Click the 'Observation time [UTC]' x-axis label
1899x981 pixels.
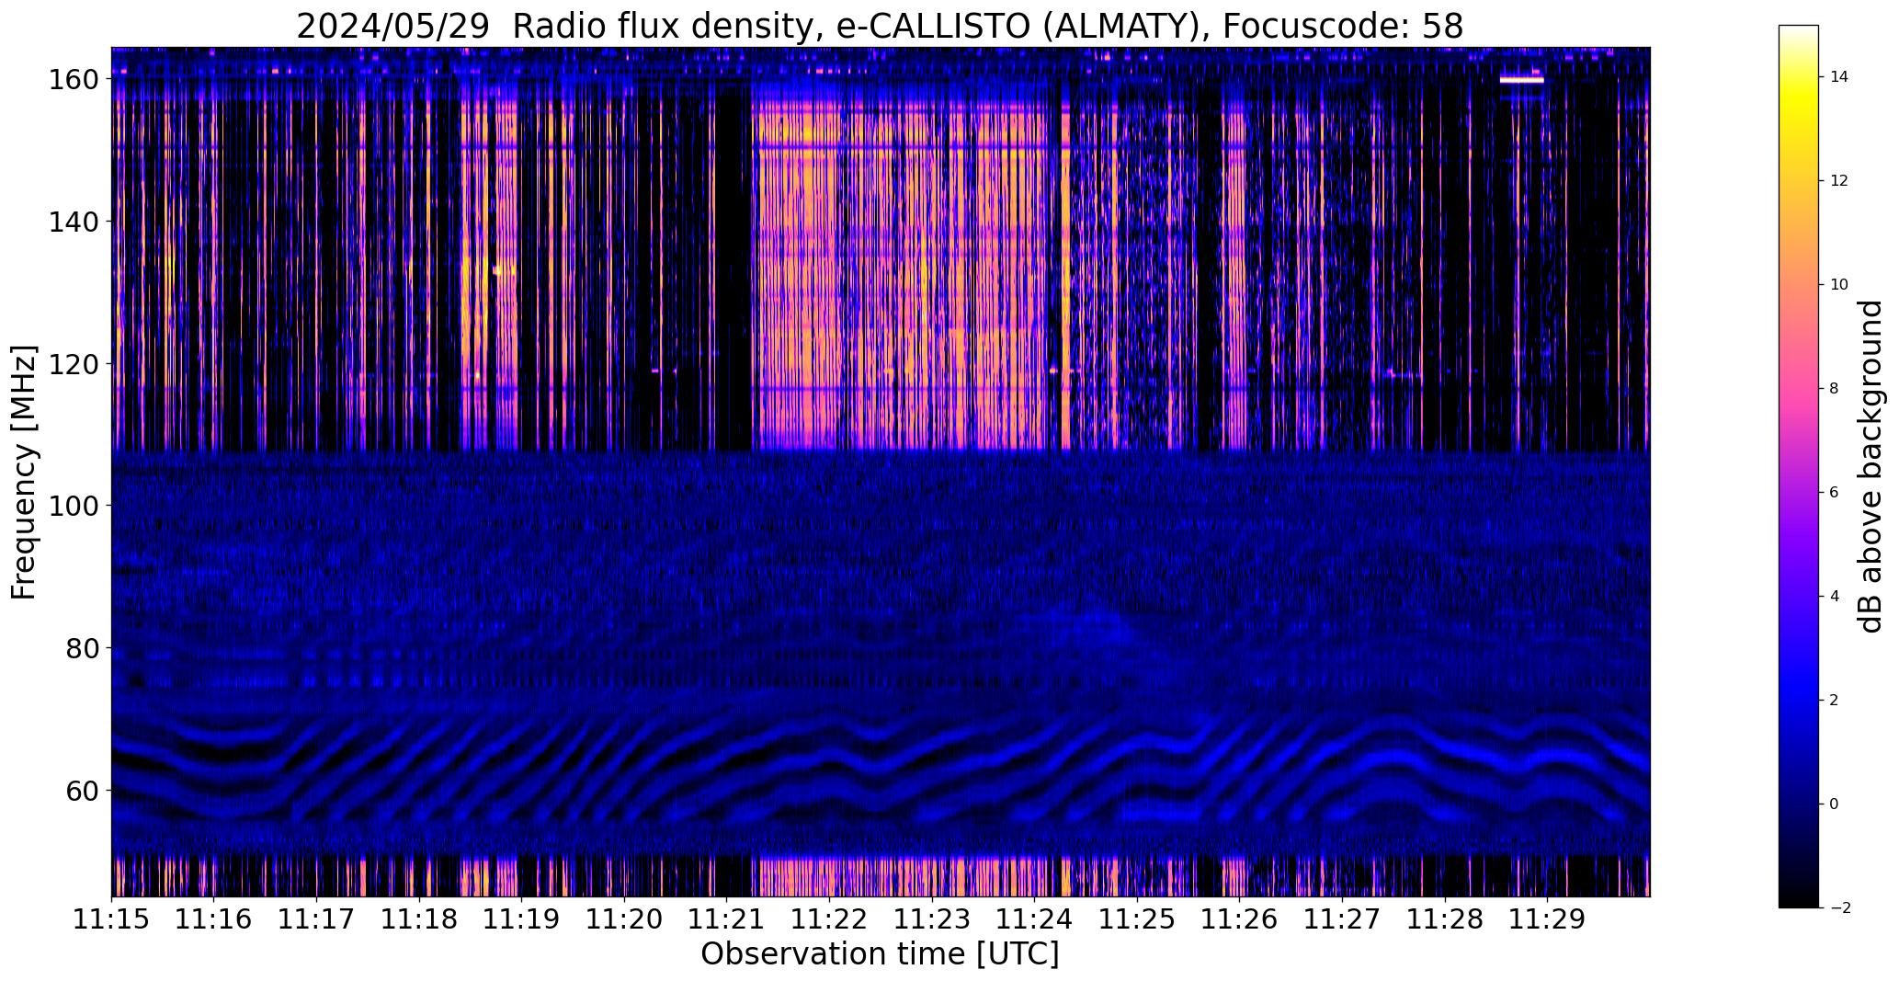tap(880, 953)
